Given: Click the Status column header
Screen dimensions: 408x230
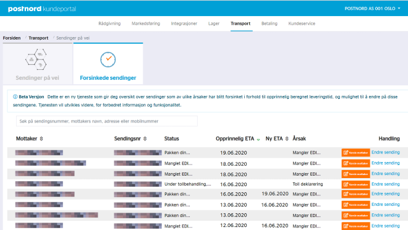Looking at the screenshot, I should (x=171, y=138).
